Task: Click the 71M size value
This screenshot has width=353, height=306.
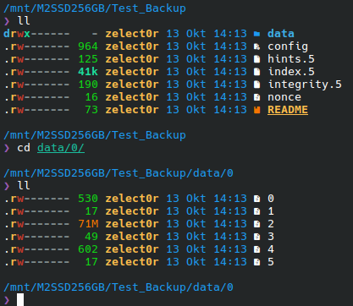Action: point(88,224)
